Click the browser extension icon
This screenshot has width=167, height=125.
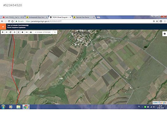point(161,21)
